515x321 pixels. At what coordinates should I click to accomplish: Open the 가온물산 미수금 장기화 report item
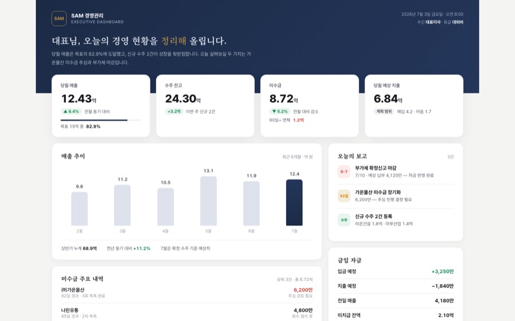[x=396, y=196]
